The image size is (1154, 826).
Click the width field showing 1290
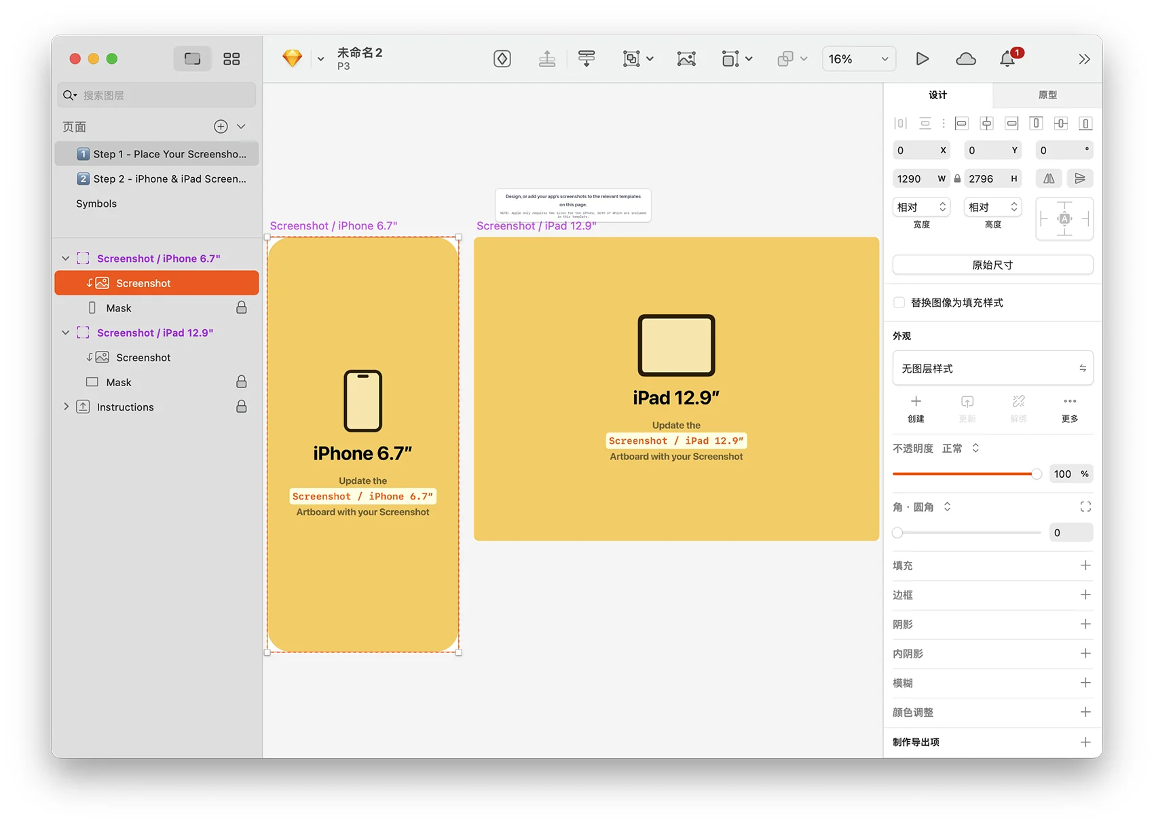[x=921, y=179]
